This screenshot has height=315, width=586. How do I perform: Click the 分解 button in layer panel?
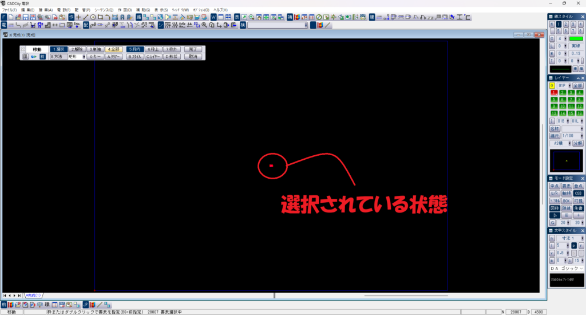click(578, 143)
